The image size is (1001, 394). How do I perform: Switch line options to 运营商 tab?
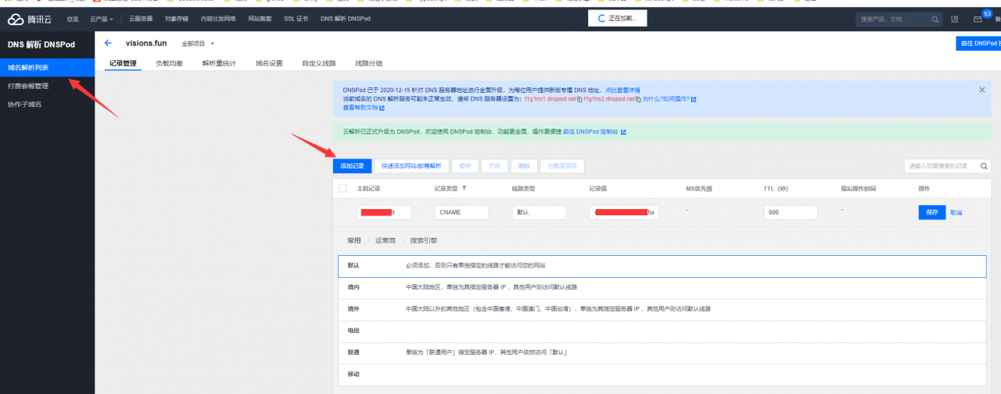[386, 240]
